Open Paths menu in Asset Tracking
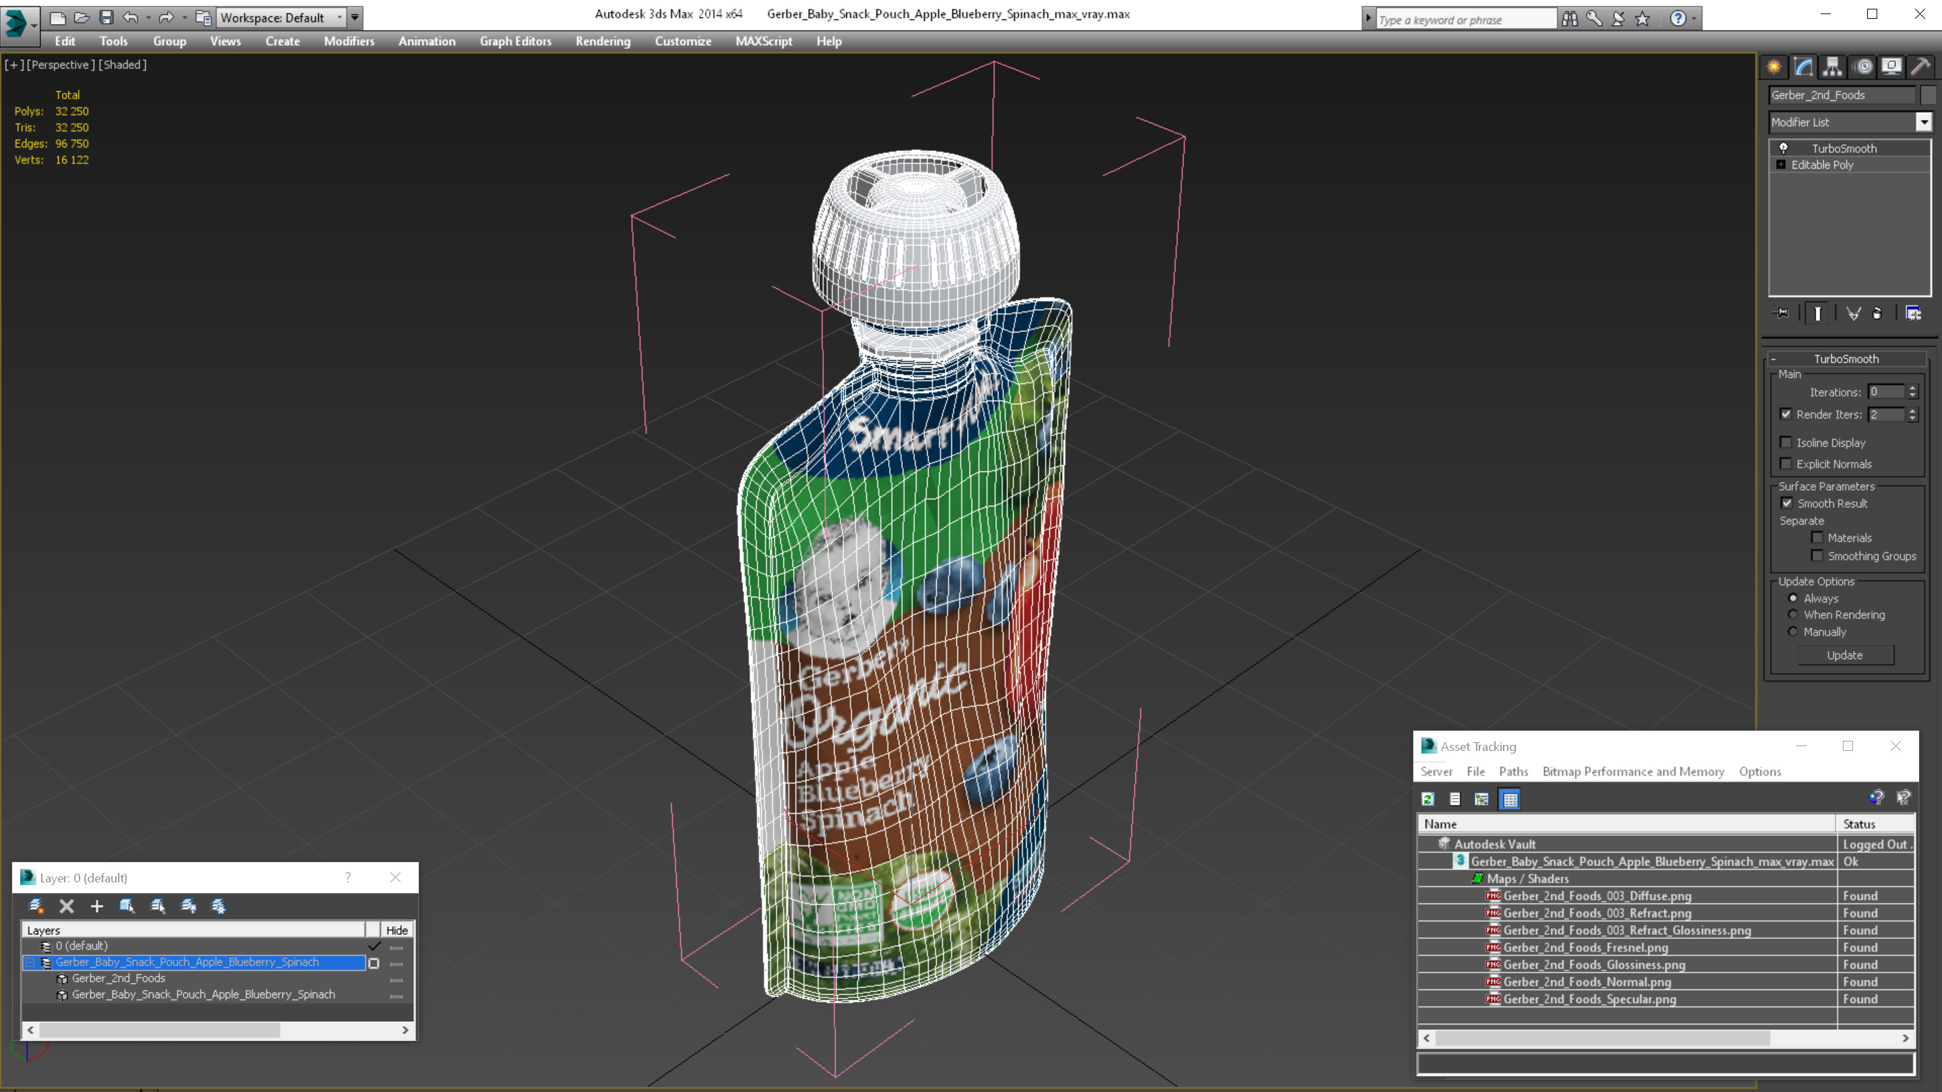1942x1092 pixels. tap(1513, 772)
